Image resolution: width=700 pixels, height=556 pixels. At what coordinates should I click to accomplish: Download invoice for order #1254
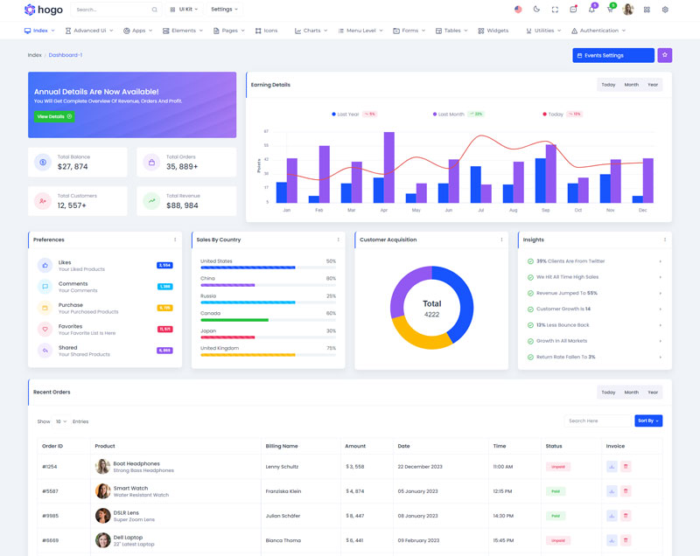pos(612,467)
